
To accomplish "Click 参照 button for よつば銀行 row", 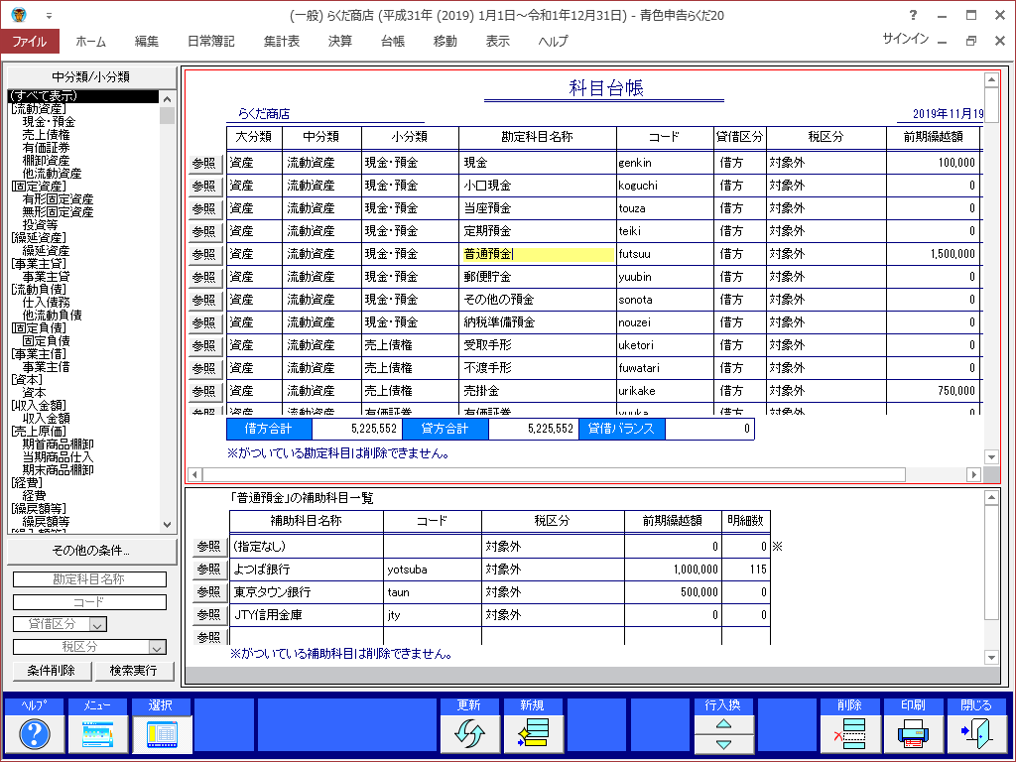I will (x=208, y=570).
